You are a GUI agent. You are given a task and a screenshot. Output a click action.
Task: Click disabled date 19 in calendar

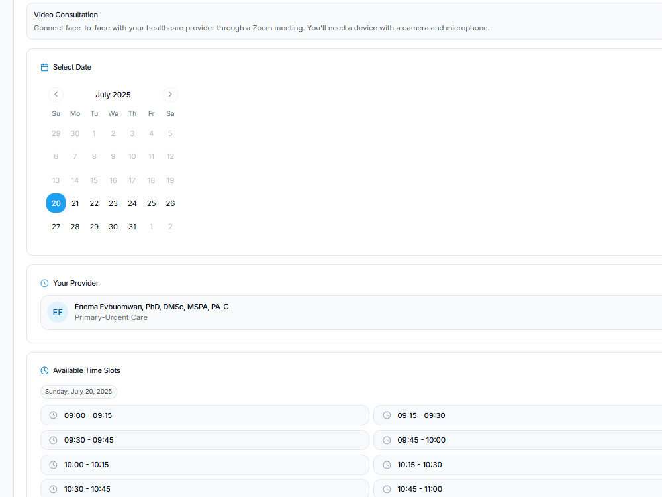[x=170, y=180]
